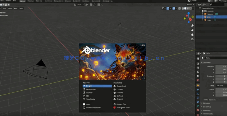Open the overlays settings dropdown arrow

(x=176, y=8)
